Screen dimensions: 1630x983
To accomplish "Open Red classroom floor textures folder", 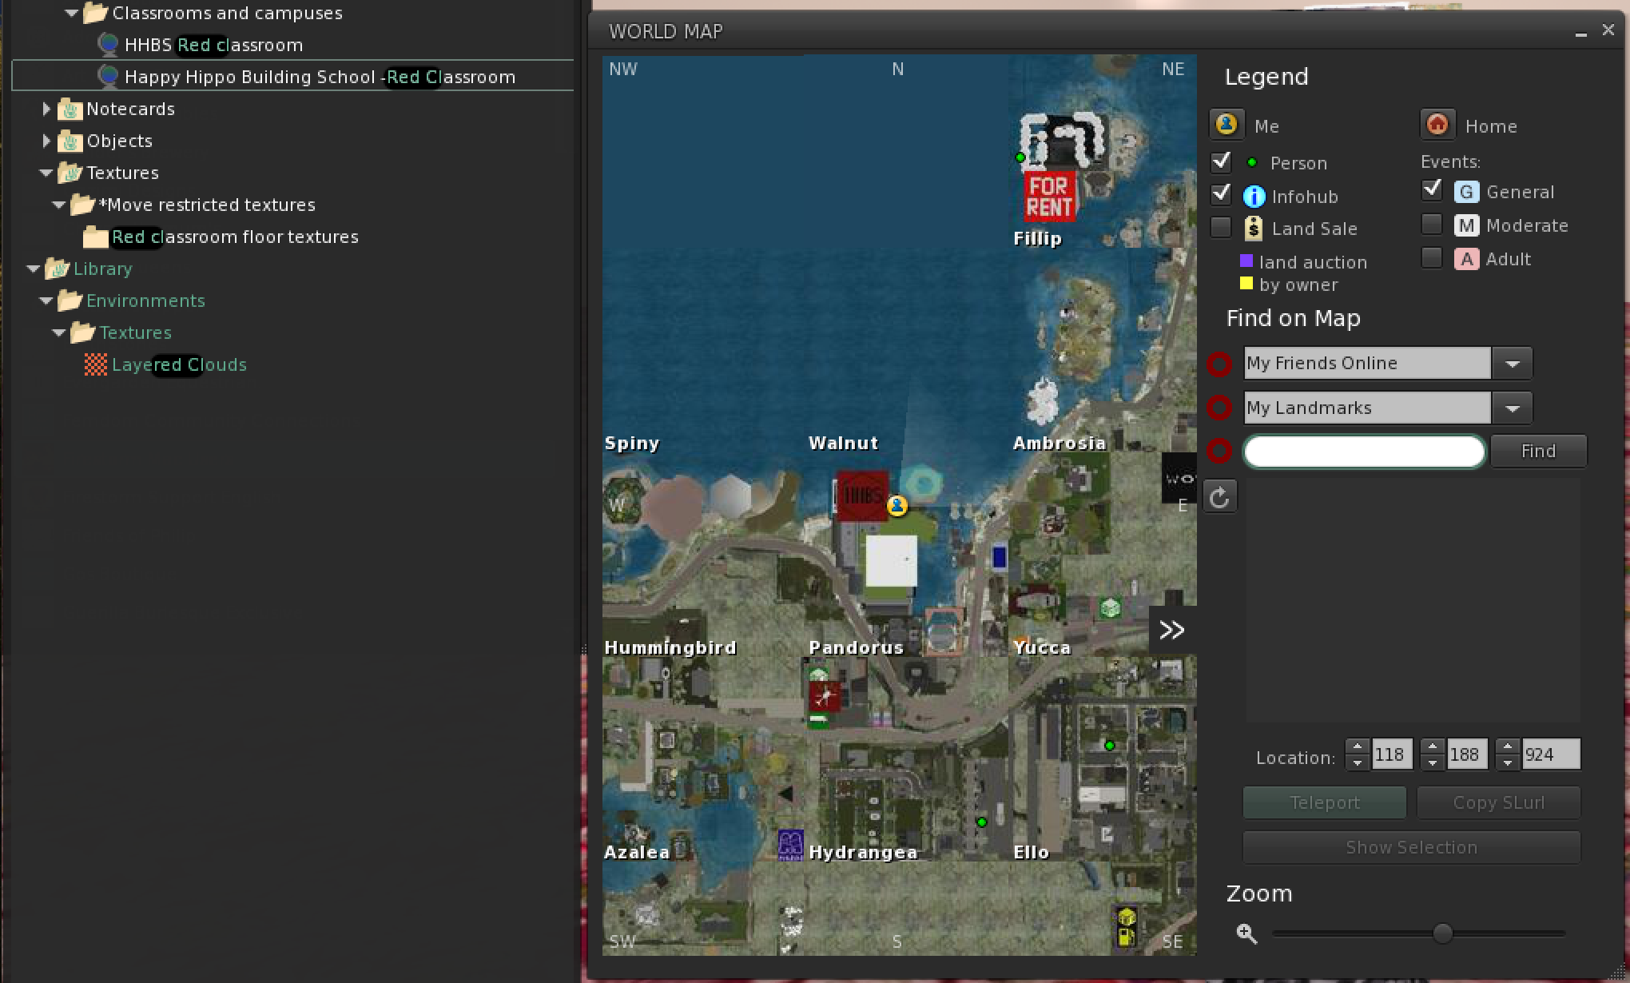I will 234,237.
